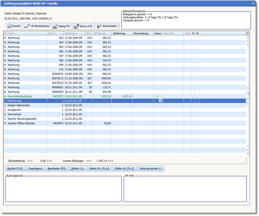This screenshot has height=216, width=259.
Task: Open the Zusatzmenü button
Action: tap(36, 168)
